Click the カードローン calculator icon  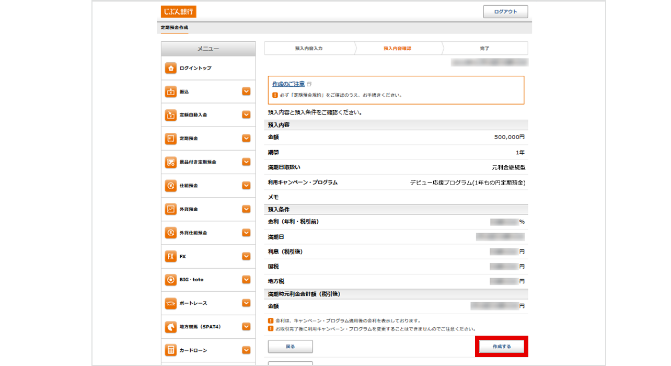click(x=170, y=350)
